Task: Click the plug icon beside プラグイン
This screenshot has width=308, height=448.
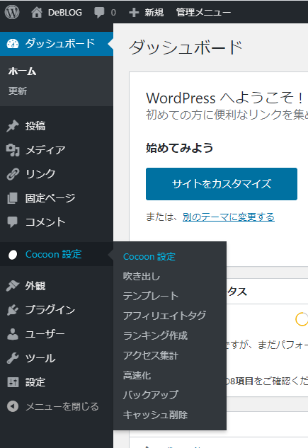Action: (13, 310)
